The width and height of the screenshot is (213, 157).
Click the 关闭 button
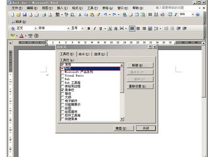coord(146,128)
